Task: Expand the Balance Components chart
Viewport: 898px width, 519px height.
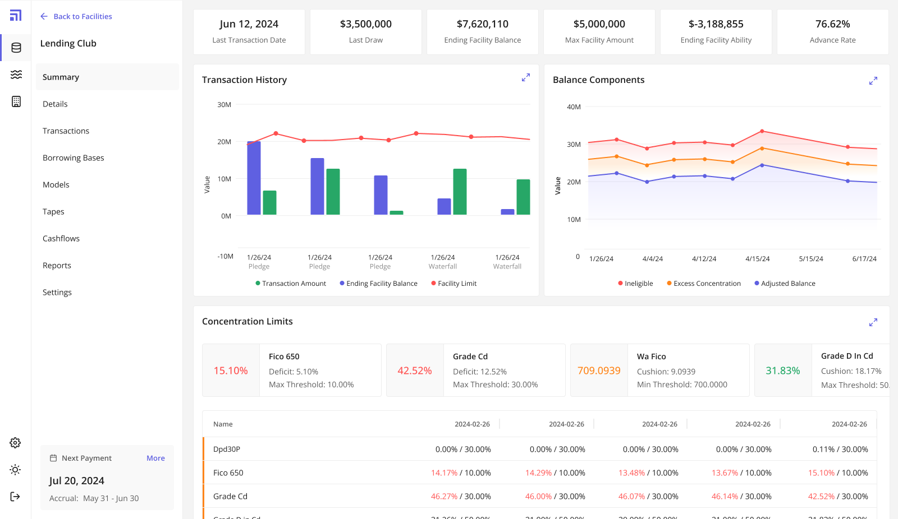Action: [873, 81]
